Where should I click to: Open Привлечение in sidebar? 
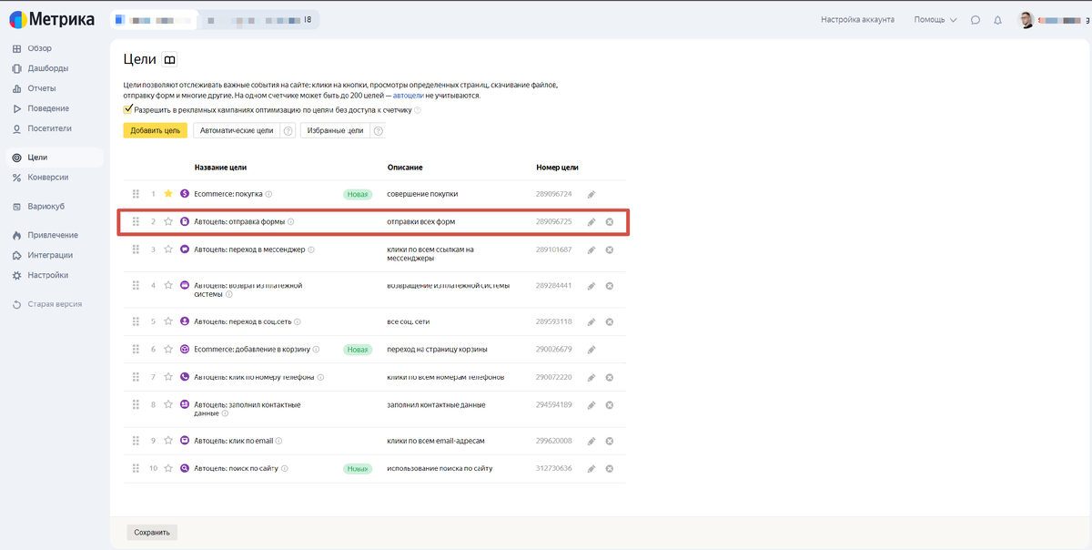click(x=52, y=235)
